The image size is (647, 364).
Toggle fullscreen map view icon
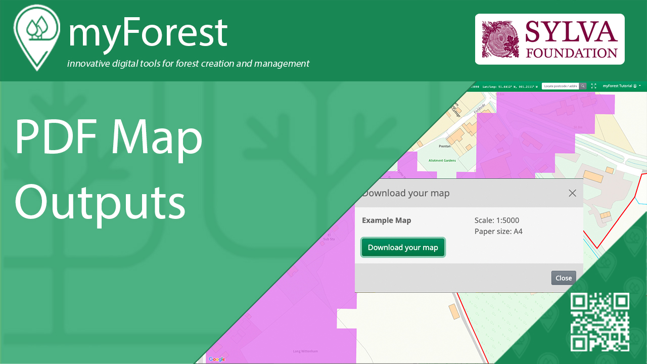[x=594, y=86]
